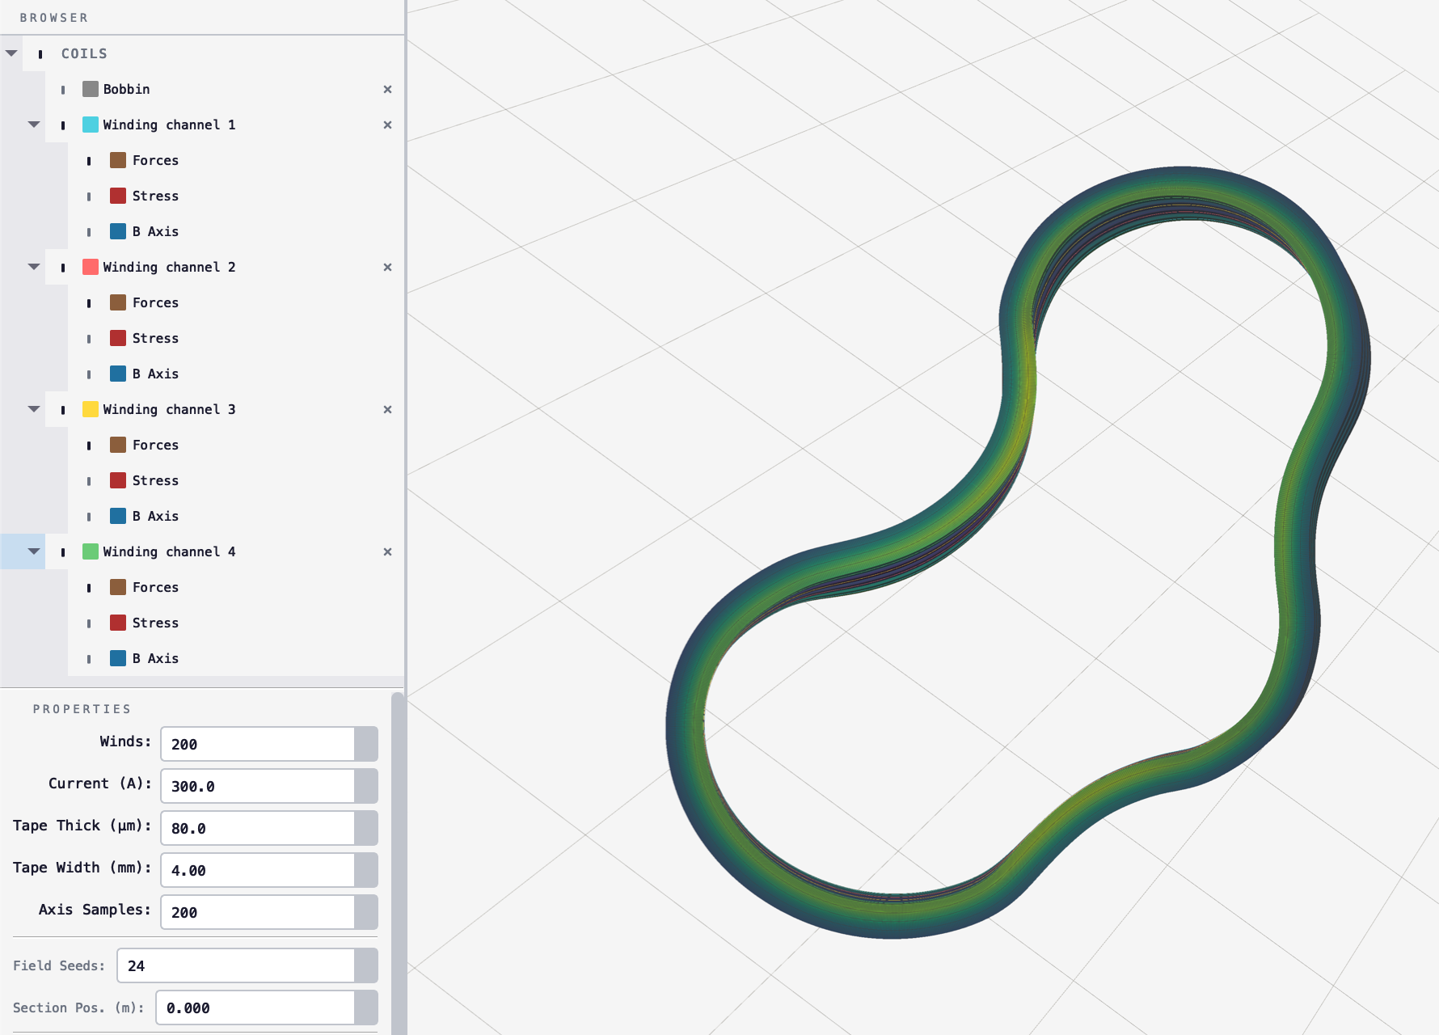Viewport: 1439px width, 1035px height.
Task: Click the Section Pos. input field
Action: [255, 1008]
